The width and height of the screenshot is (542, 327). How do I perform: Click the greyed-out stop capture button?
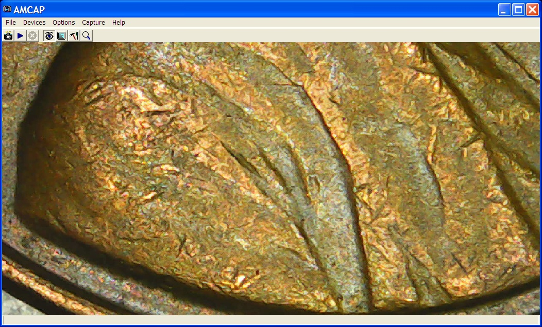pyautogui.click(x=32, y=35)
